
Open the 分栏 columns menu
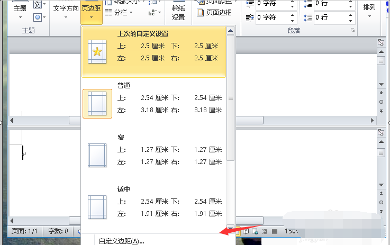[119, 13]
